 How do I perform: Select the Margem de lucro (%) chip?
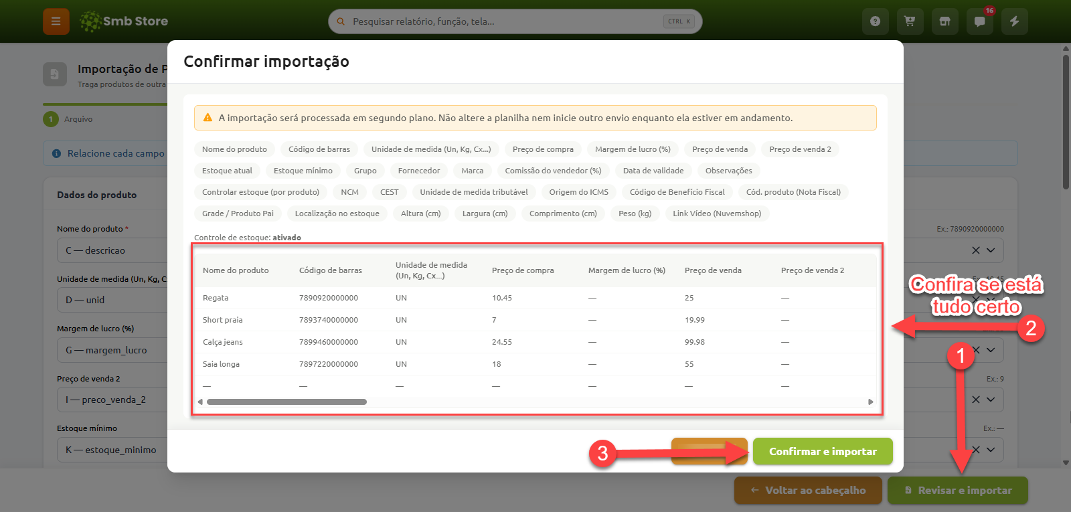(633, 149)
